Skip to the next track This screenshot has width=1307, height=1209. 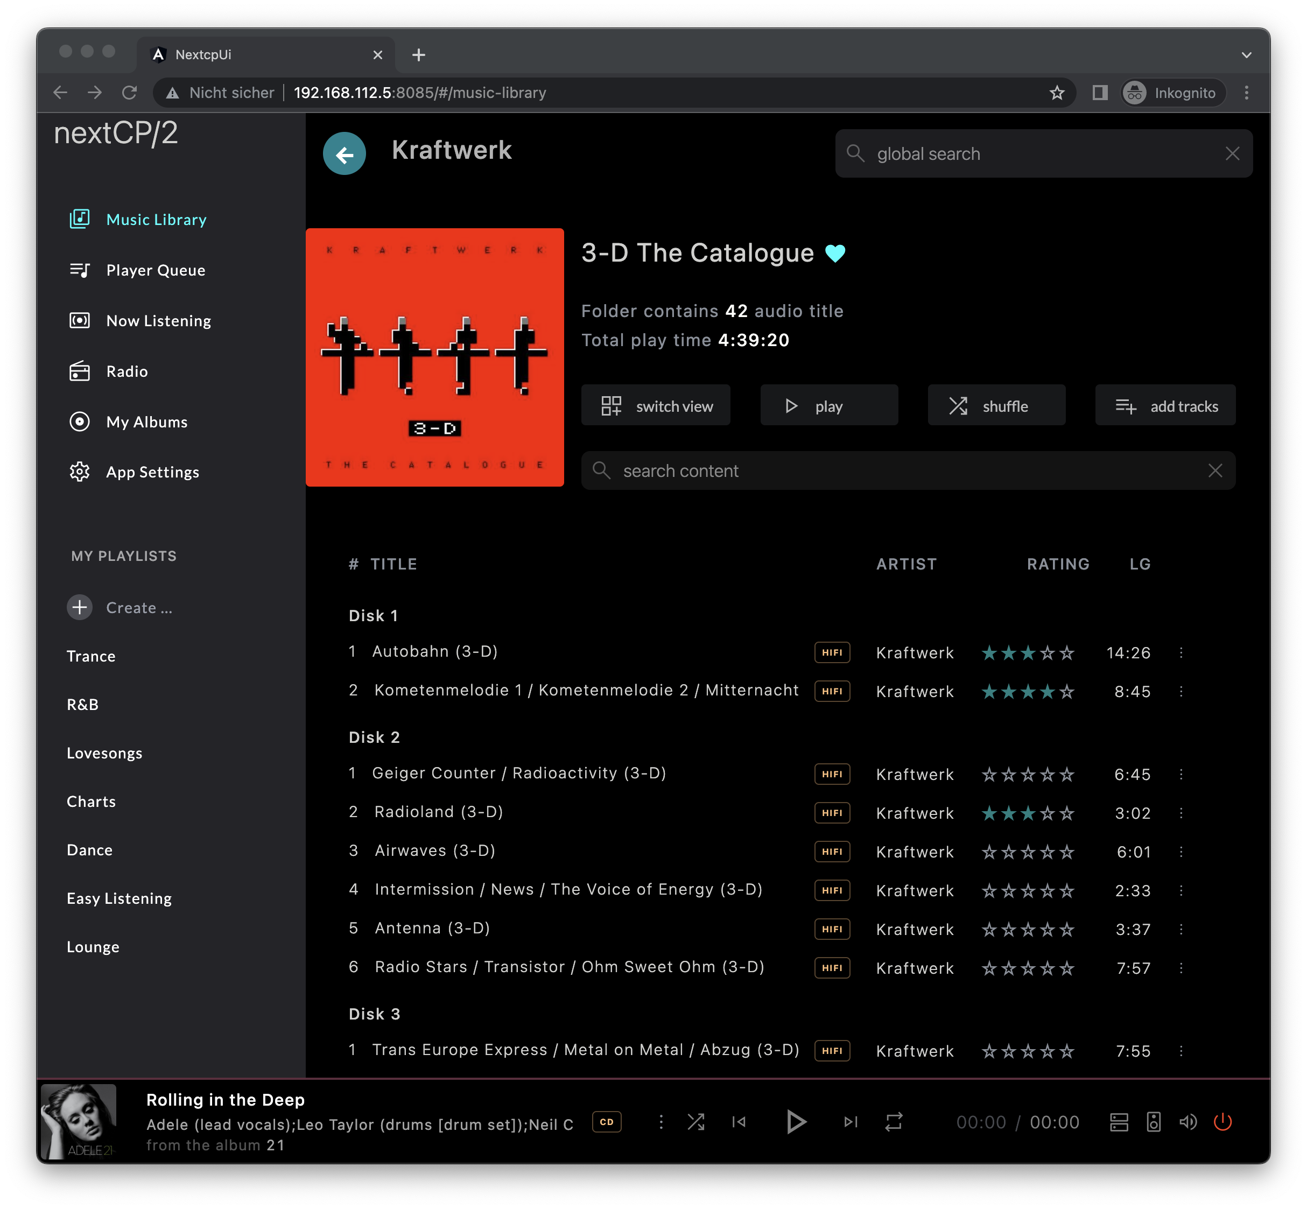coord(850,1121)
